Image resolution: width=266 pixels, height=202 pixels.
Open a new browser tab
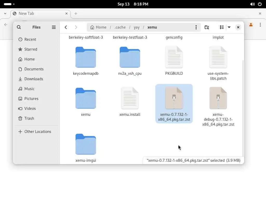(x=76, y=14)
